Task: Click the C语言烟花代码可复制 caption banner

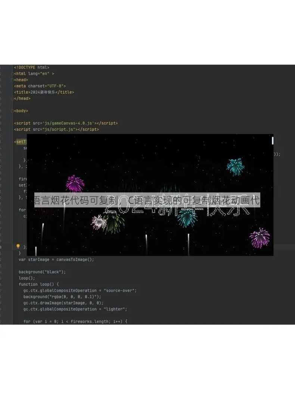Action: (147, 200)
